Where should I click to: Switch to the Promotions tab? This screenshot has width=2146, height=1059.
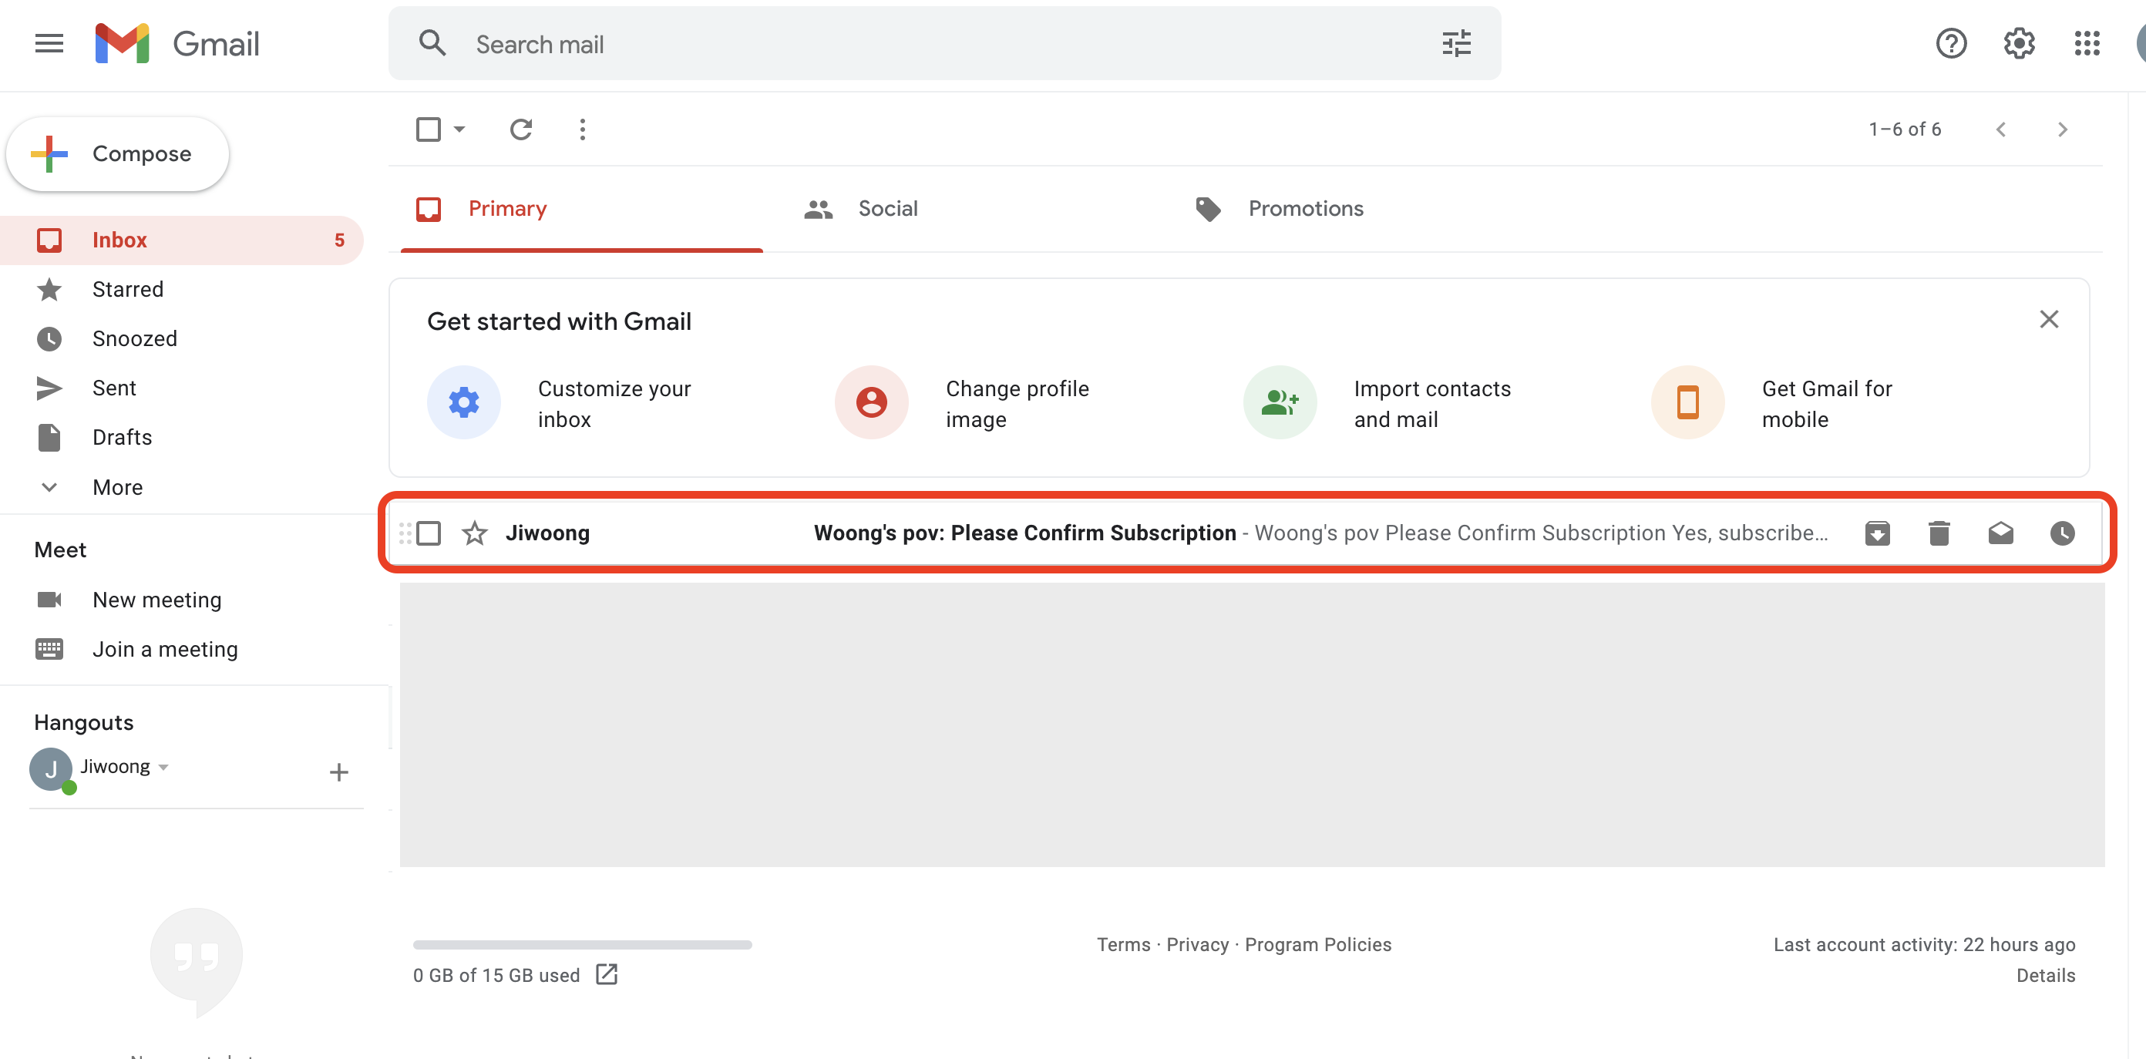coord(1304,208)
